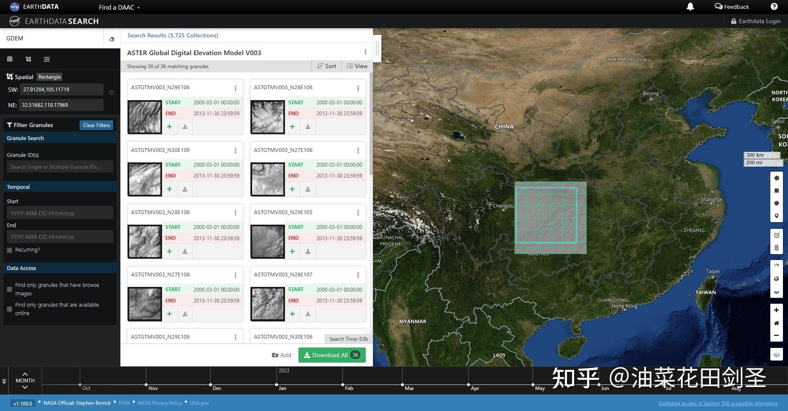The width and height of the screenshot is (788, 411).
Task: Open options menu for ASTGTMV003_N29E106
Action: [x=235, y=88]
